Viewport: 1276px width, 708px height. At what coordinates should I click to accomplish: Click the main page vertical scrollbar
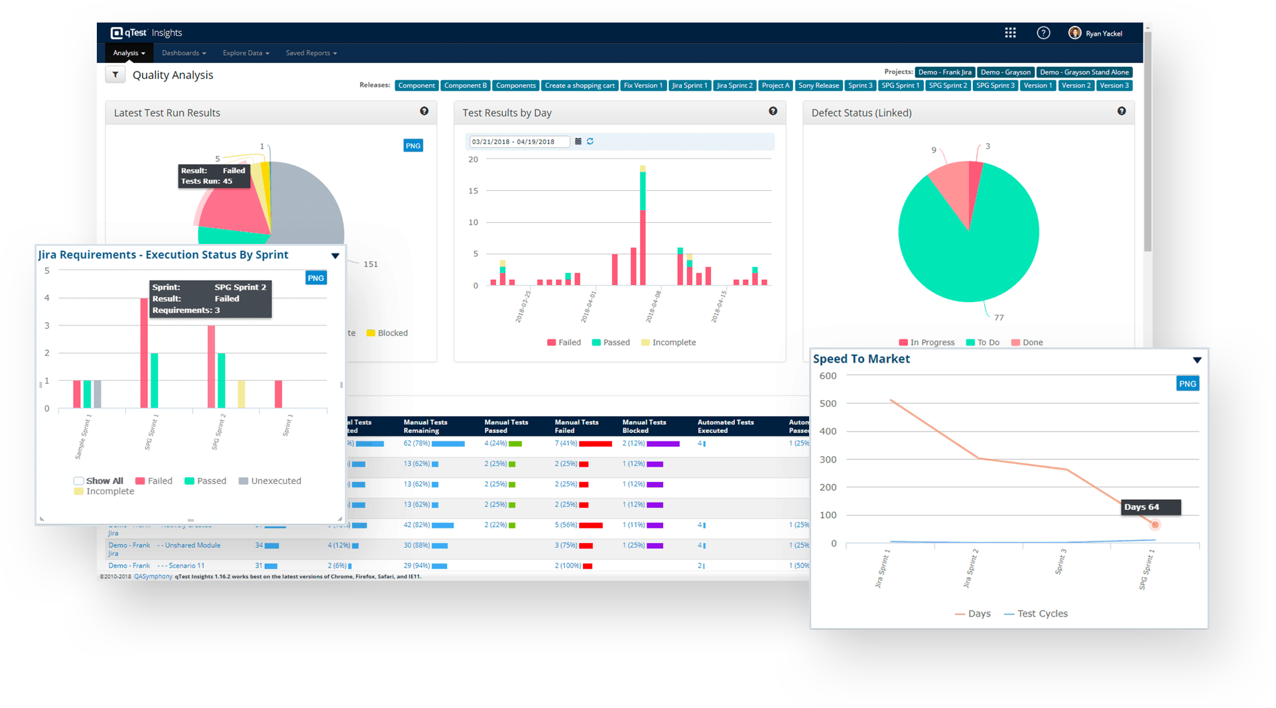tap(1147, 143)
